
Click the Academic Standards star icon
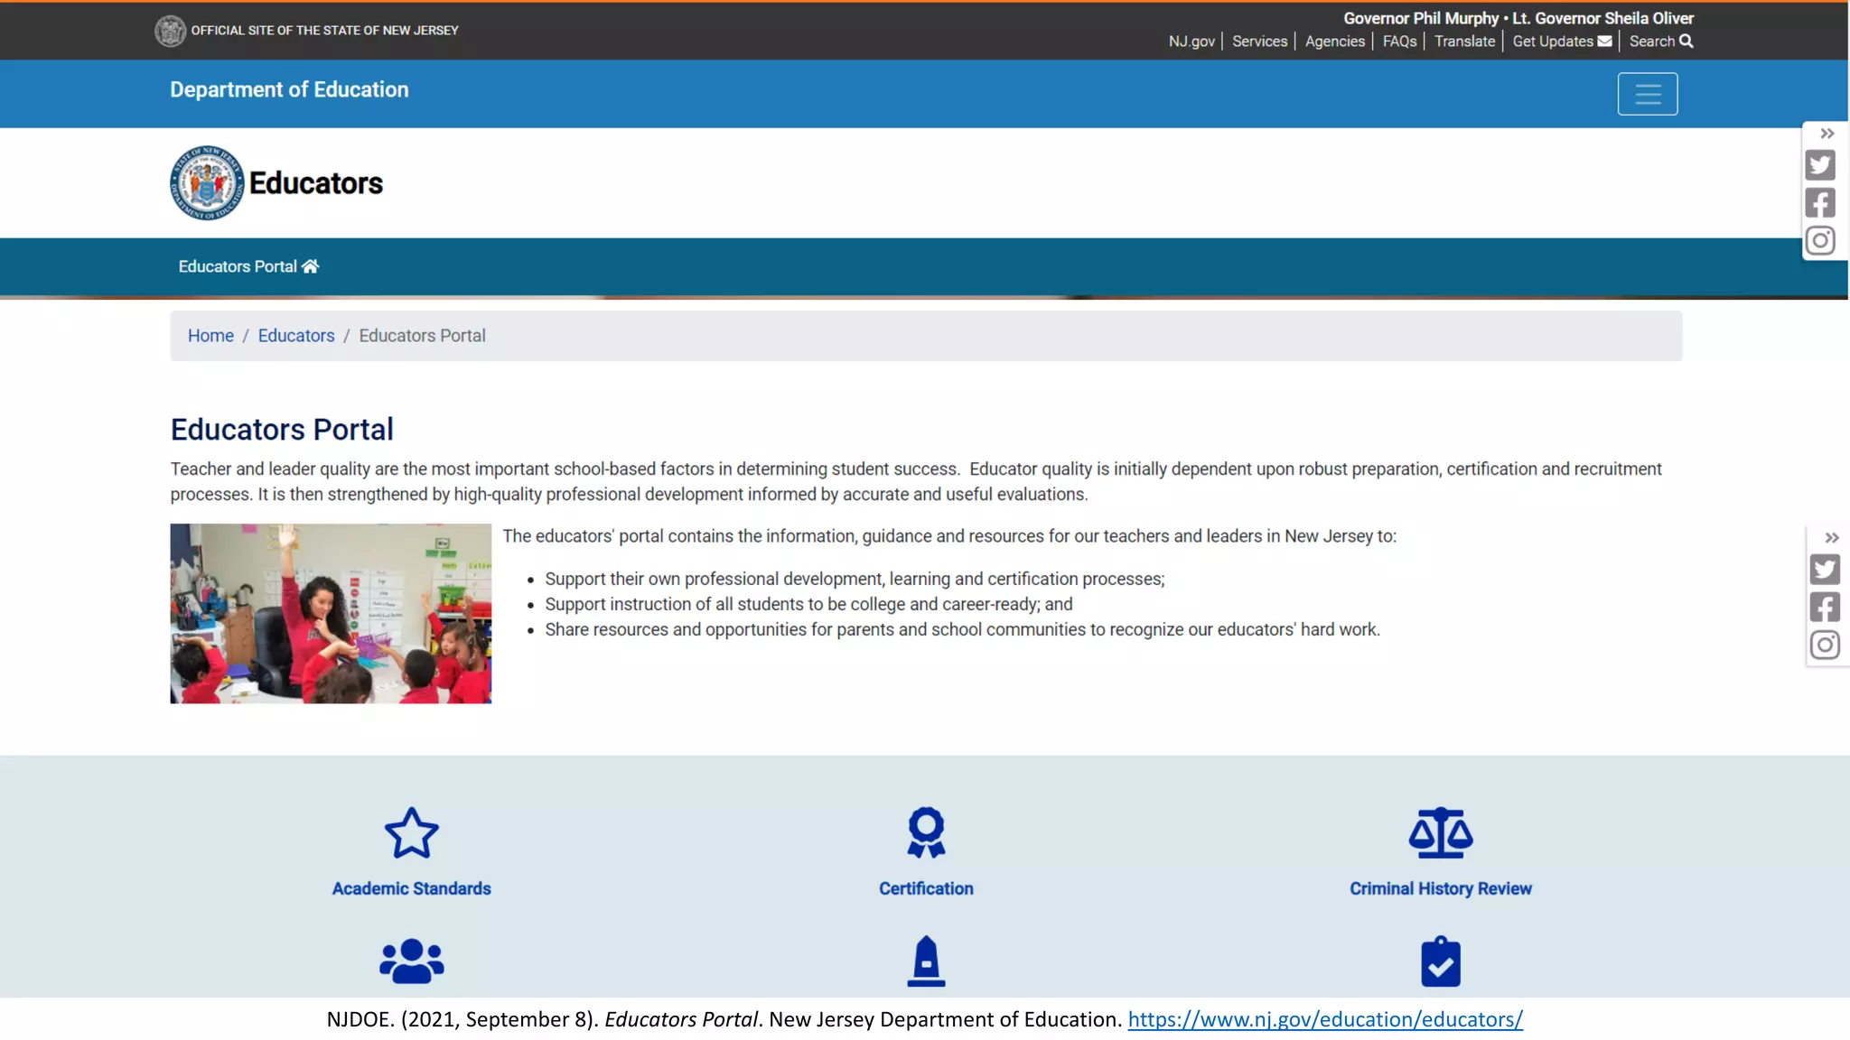[411, 832]
